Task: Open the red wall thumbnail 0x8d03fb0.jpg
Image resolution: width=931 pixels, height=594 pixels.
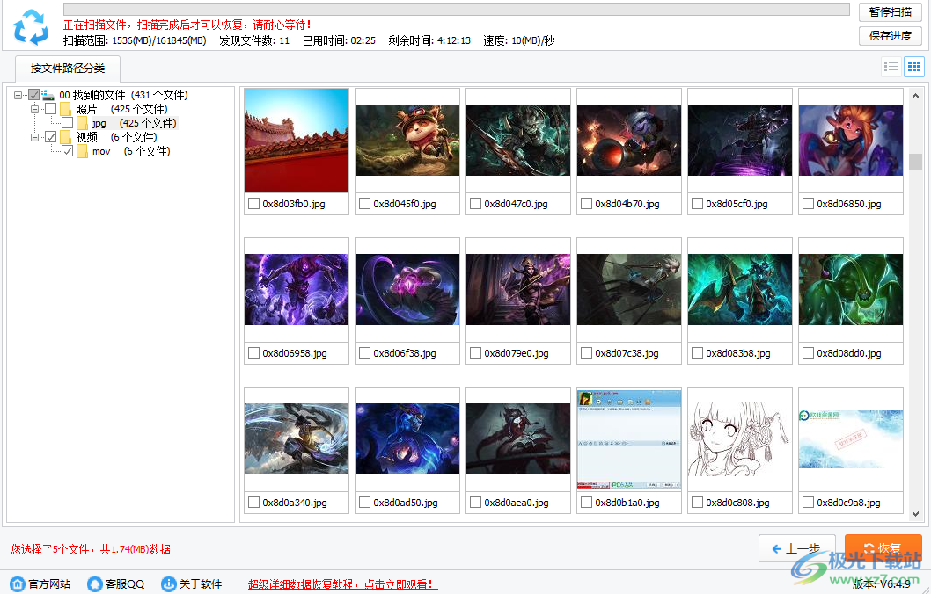Action: tap(297, 141)
